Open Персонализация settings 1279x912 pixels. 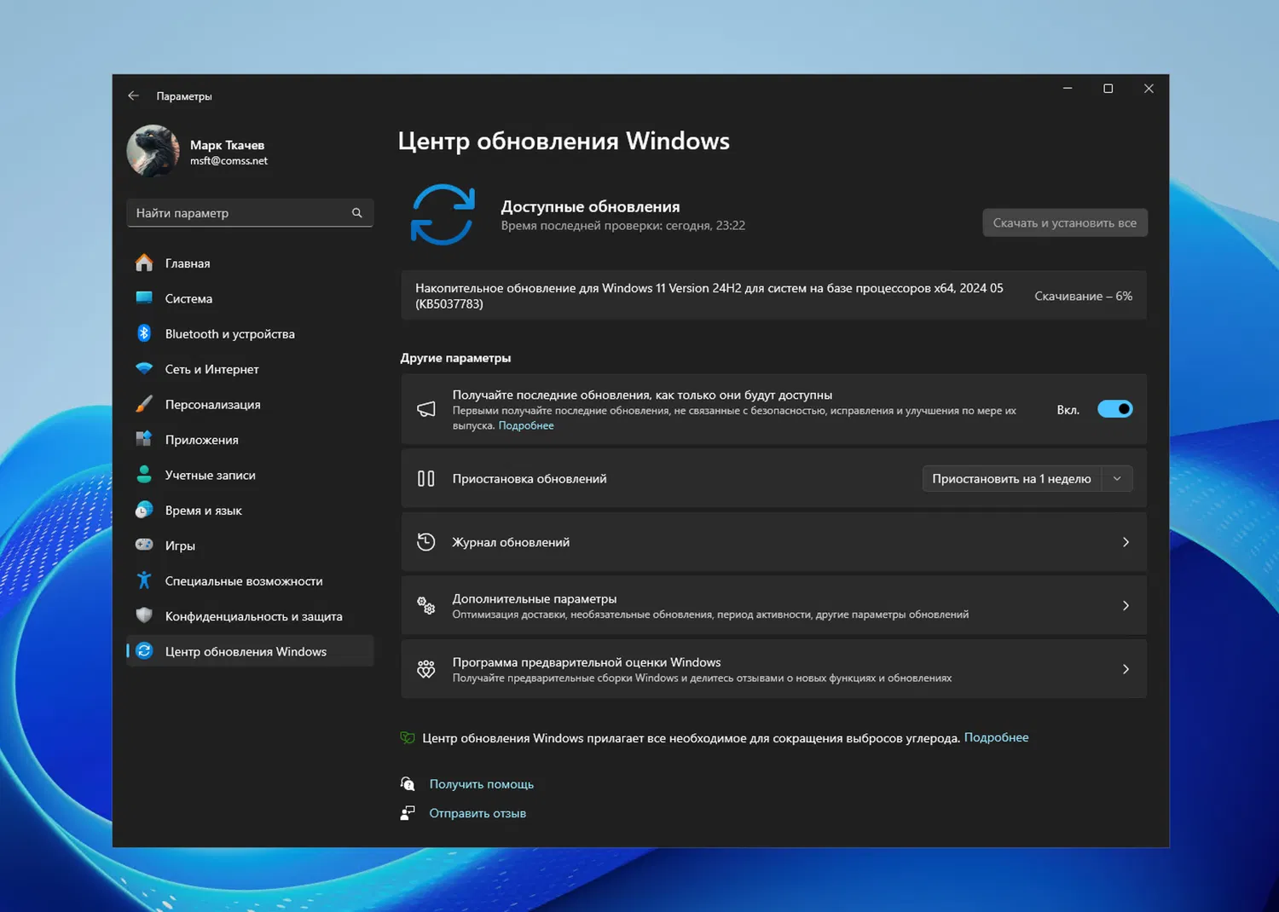[250, 404]
